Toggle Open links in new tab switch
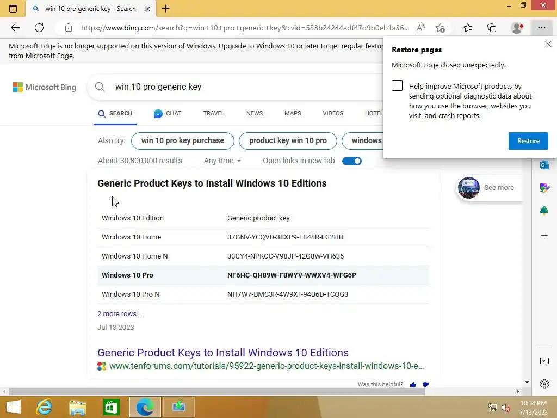 click(x=352, y=161)
